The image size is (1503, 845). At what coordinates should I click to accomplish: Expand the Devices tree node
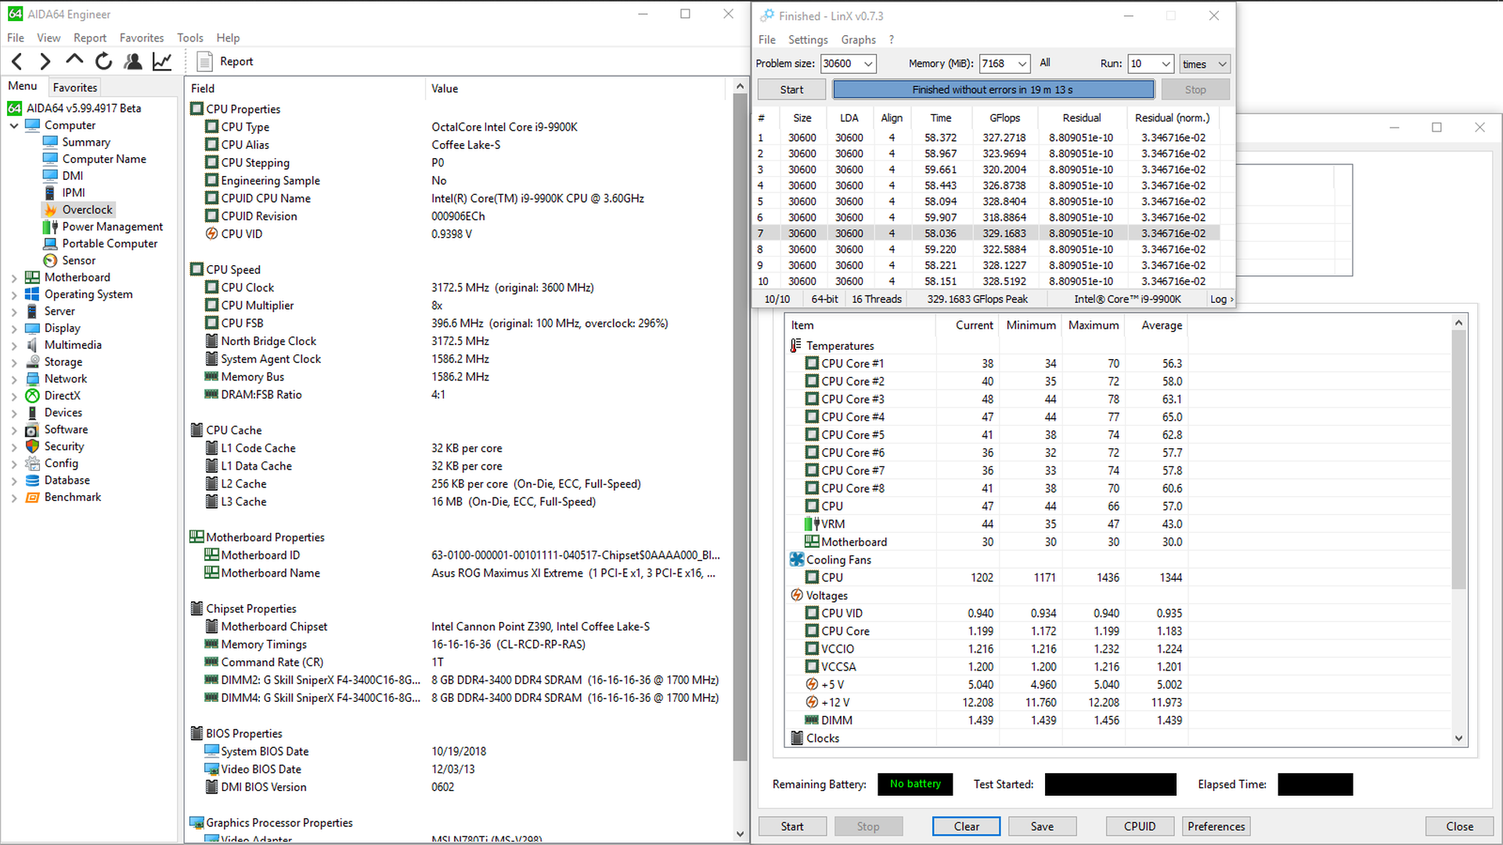(14, 413)
